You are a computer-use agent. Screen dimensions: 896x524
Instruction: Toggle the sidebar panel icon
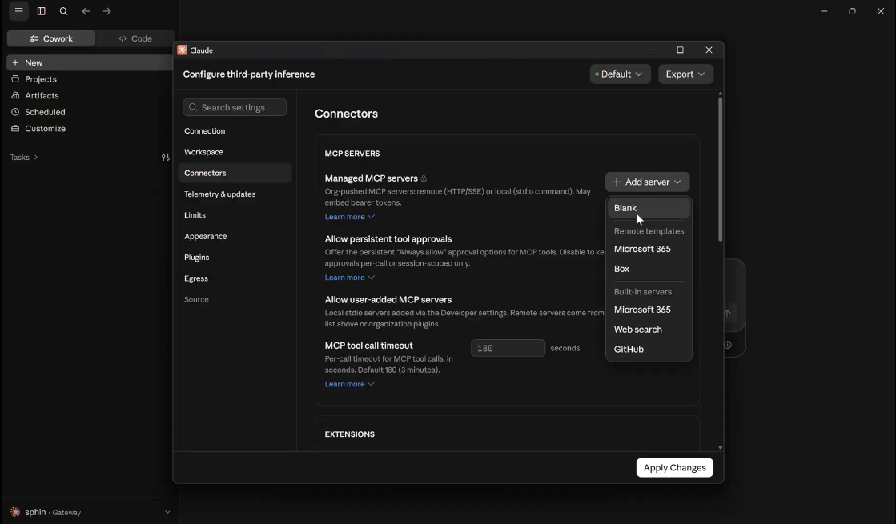coord(41,11)
